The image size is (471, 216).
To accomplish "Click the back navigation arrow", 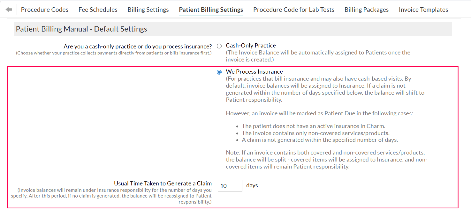I will [x=9, y=9].
